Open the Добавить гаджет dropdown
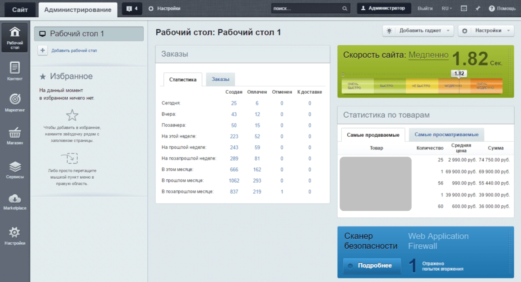The width and height of the screenshot is (521, 282). [418, 31]
